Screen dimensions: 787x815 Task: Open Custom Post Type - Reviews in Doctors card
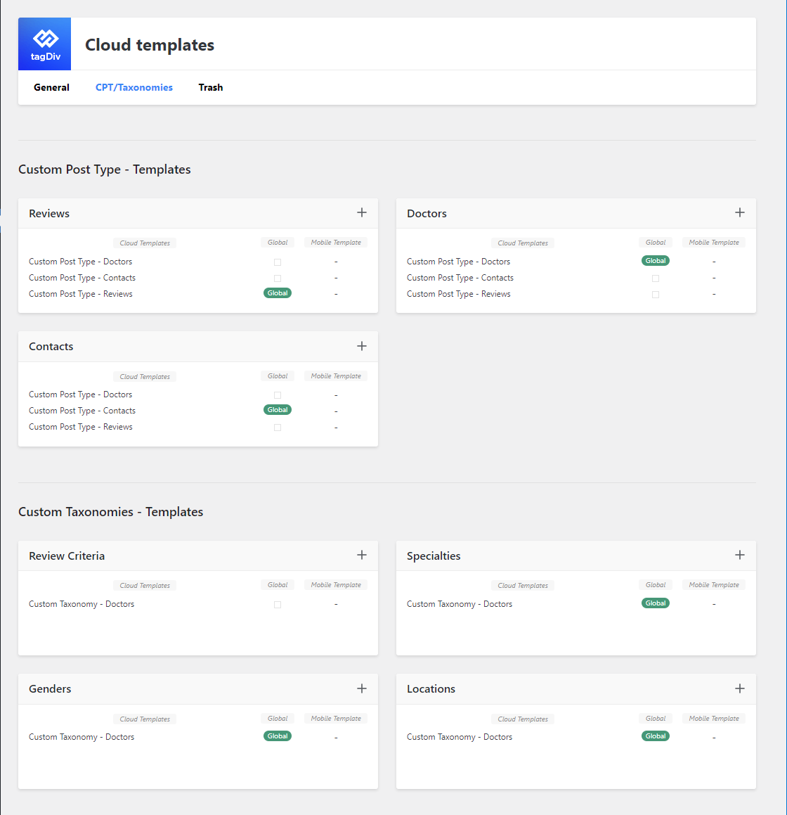[x=459, y=294]
